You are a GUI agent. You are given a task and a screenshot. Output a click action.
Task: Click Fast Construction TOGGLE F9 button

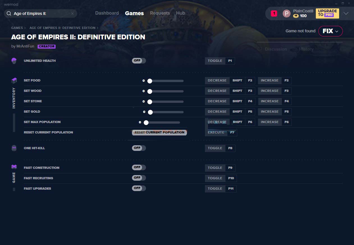tap(220, 168)
